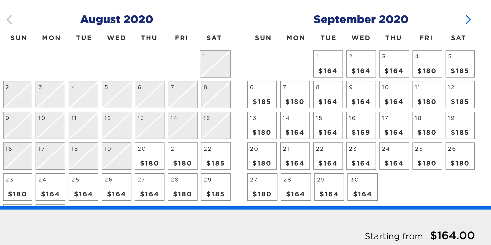The height and width of the screenshot is (245, 491).
Task: Click the Starting from $164.00 price
Action: (452, 236)
